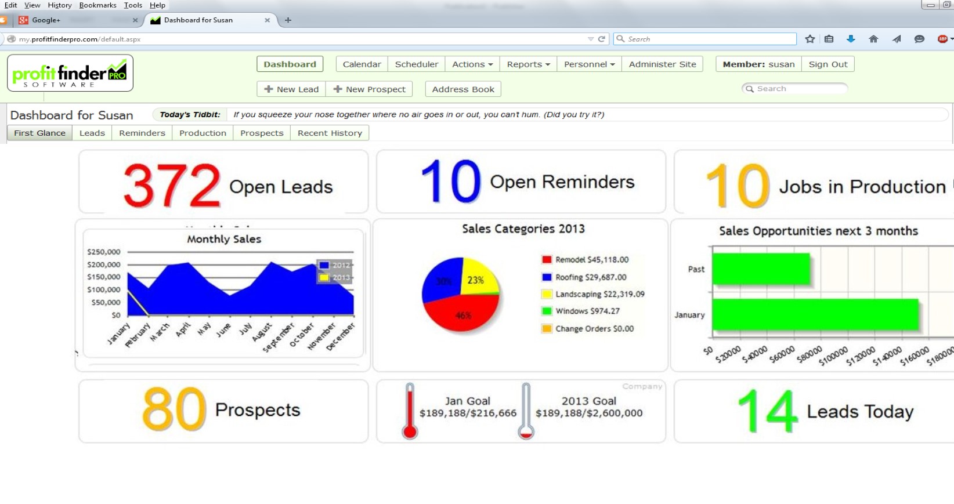Image resolution: width=954 pixels, height=504 pixels.
Task: Open the Calendar page
Action: coord(362,64)
